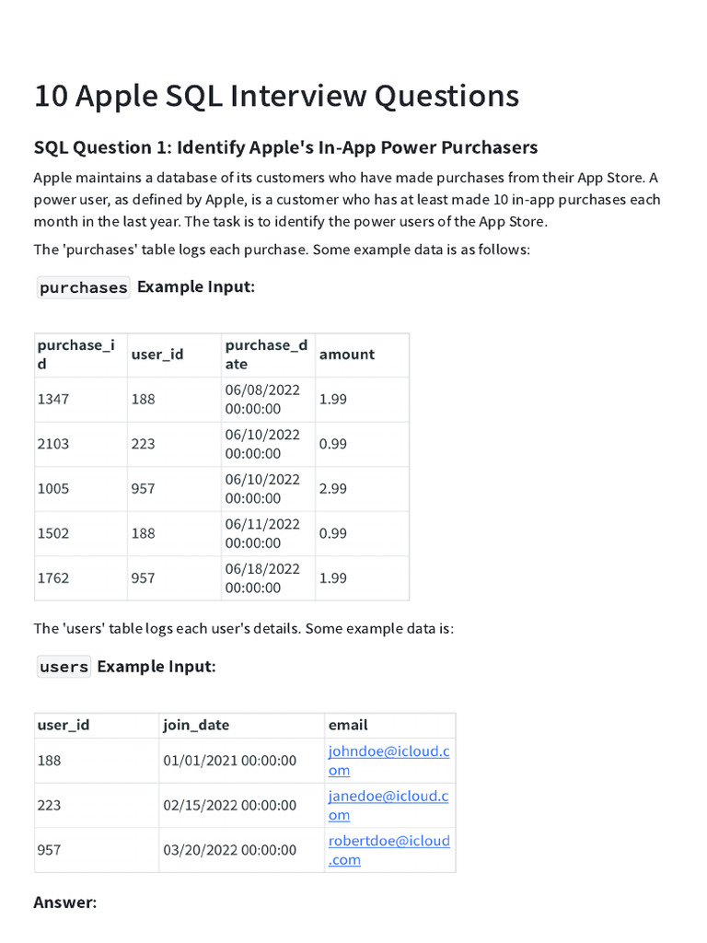Select the join_date column header
Viewport: 707px width, 943px height.
click(197, 725)
